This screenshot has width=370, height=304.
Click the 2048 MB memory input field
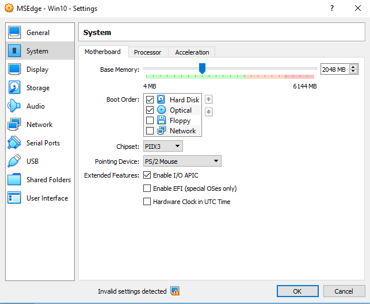click(x=335, y=69)
